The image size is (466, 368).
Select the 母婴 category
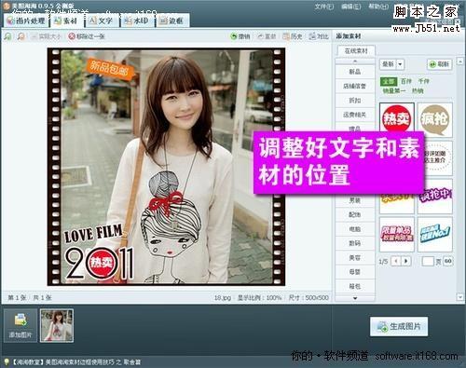[x=355, y=272]
